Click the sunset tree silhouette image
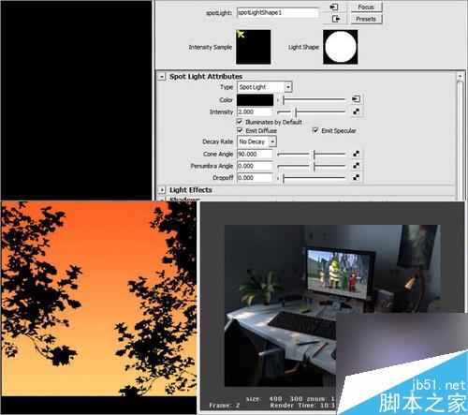This screenshot has height=415, width=468. tap(99, 299)
